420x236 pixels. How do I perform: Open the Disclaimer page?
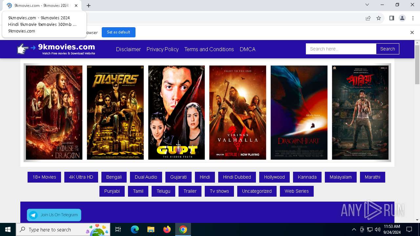click(x=128, y=49)
